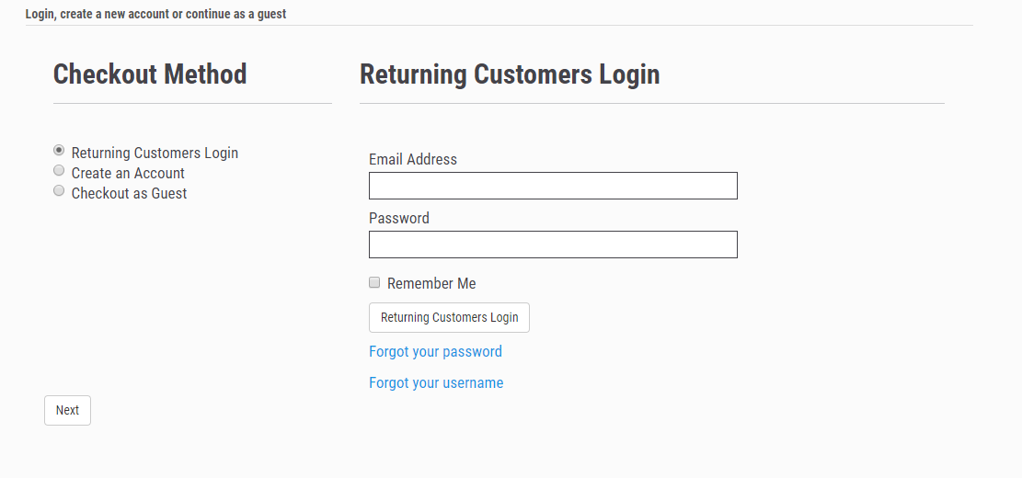Click the large Returning Customers Login heading
This screenshot has width=1022, height=478.
510,74
